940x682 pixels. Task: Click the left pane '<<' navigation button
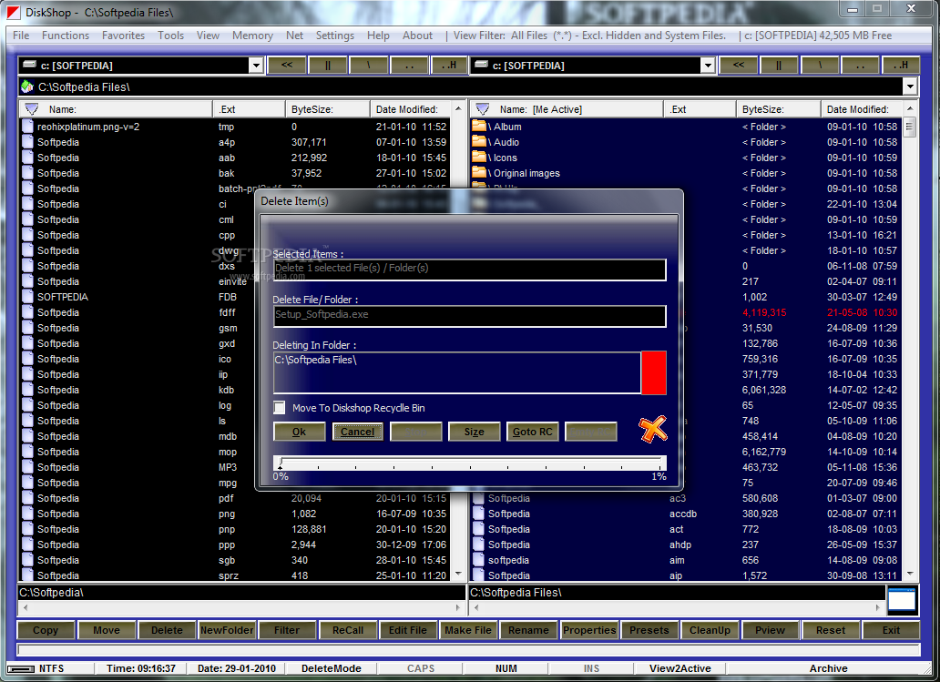point(287,65)
